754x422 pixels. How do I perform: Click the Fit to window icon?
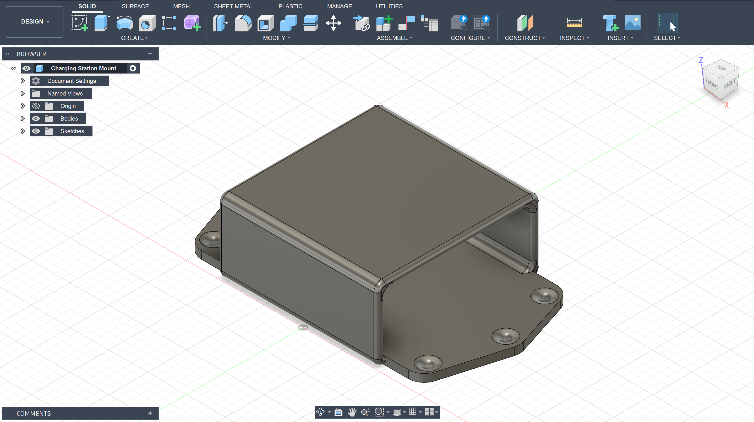point(379,412)
